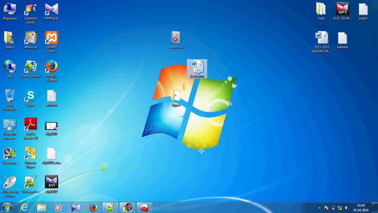This screenshot has width=378, height=213.
Task: Open the Windows Start menu
Action: tap(6, 208)
